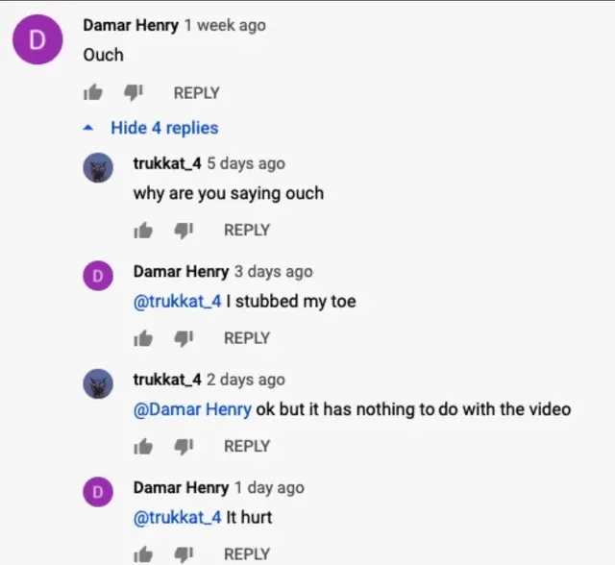Dislike the "I stubbed my toe" reply
615x565 pixels.
coord(184,338)
